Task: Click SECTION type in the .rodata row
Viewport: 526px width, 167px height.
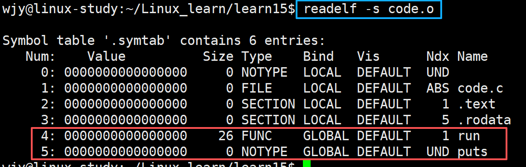Action: (x=268, y=120)
